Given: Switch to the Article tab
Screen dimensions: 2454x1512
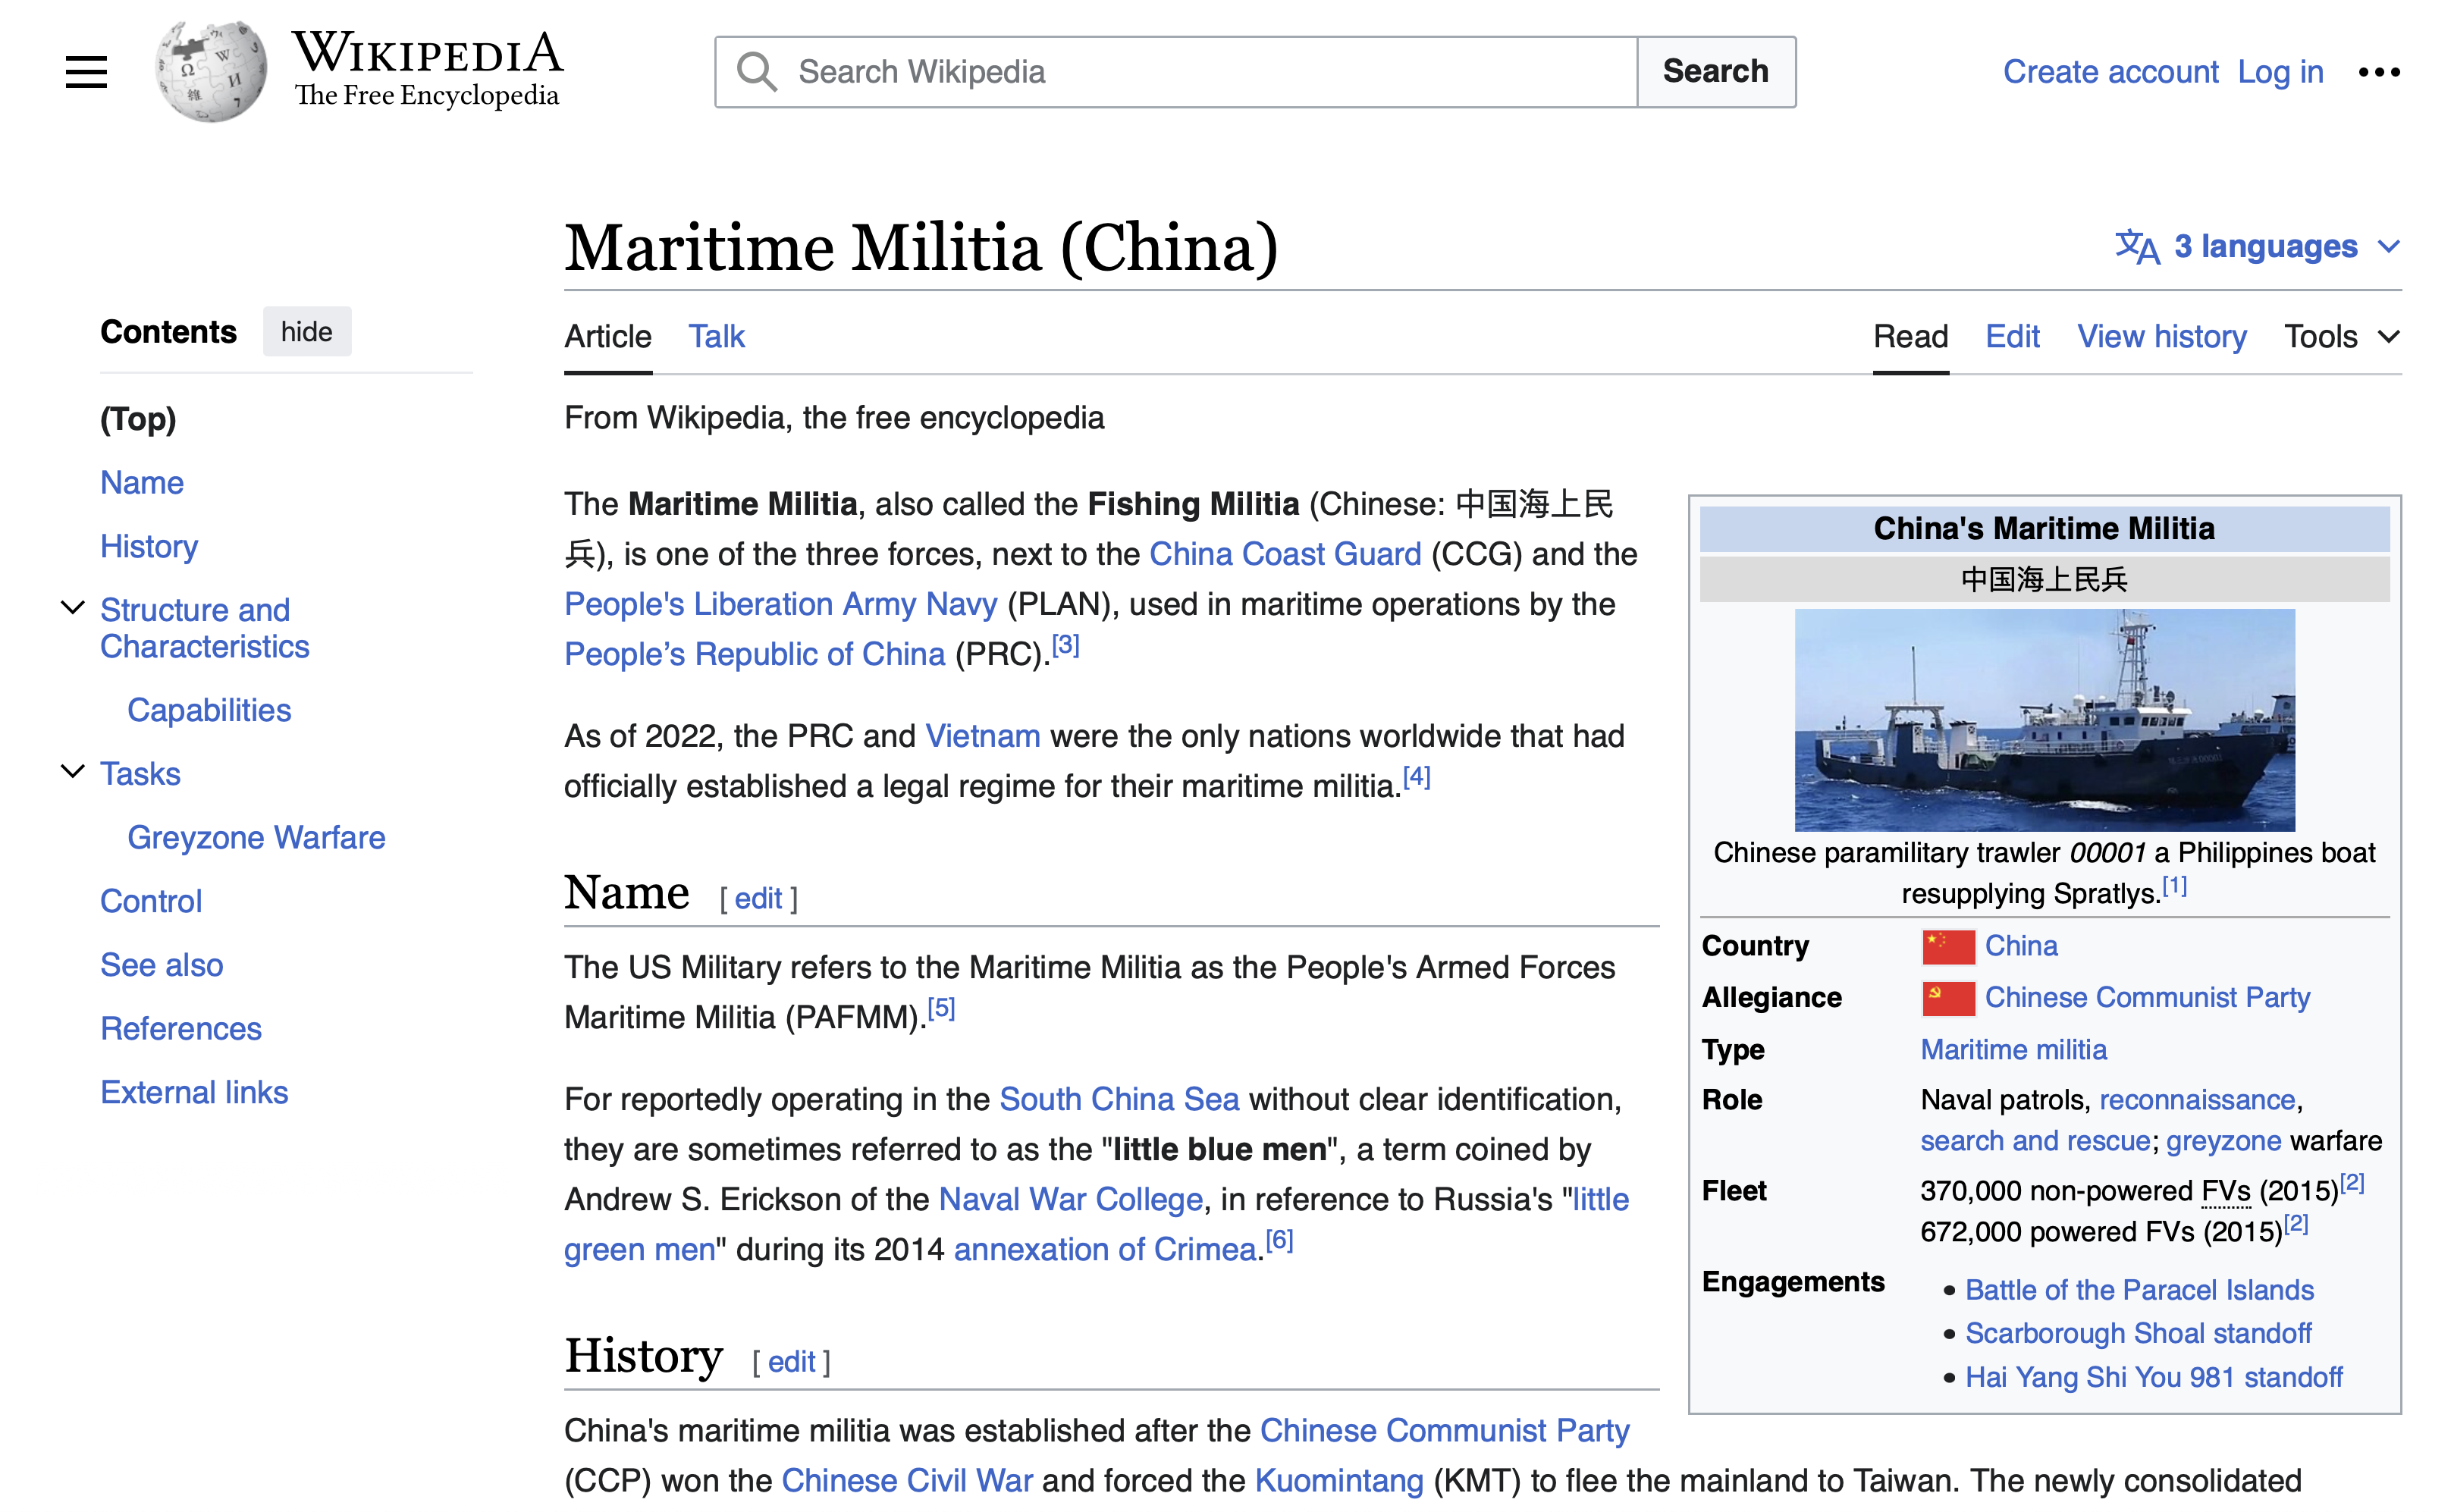Looking at the screenshot, I should (608, 336).
